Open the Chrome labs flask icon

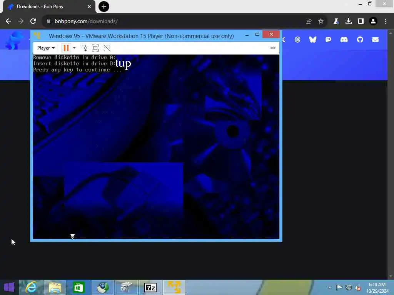tap(336, 22)
